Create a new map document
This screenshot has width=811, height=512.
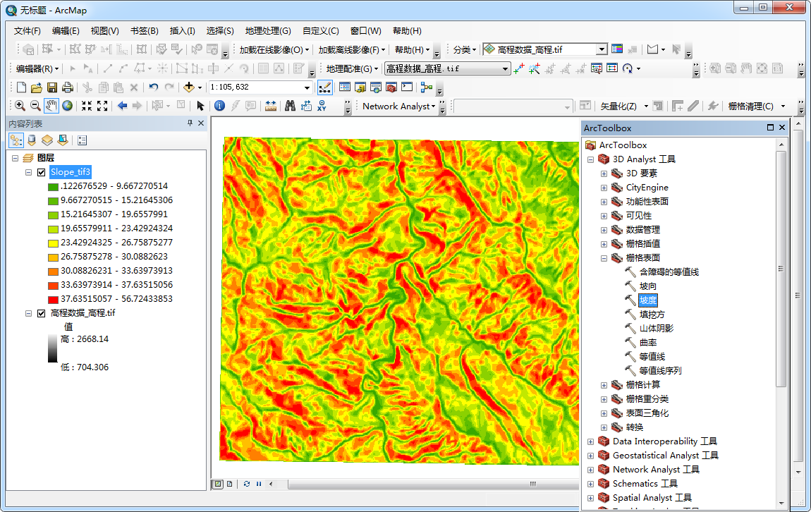pos(21,87)
